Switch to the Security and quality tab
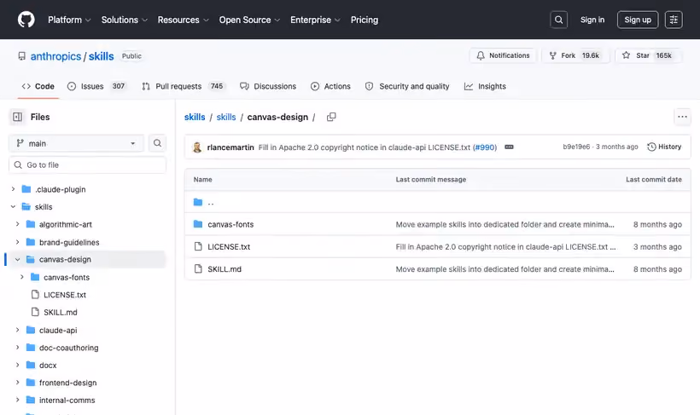 (407, 86)
